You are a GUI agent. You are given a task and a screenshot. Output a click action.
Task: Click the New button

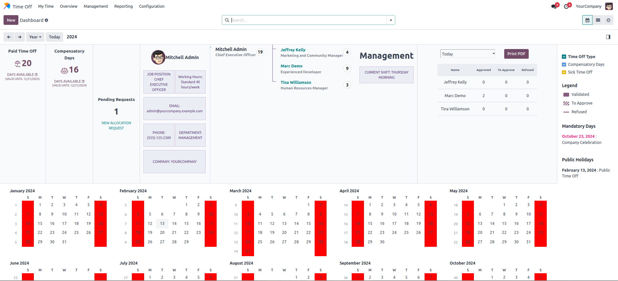(x=11, y=20)
